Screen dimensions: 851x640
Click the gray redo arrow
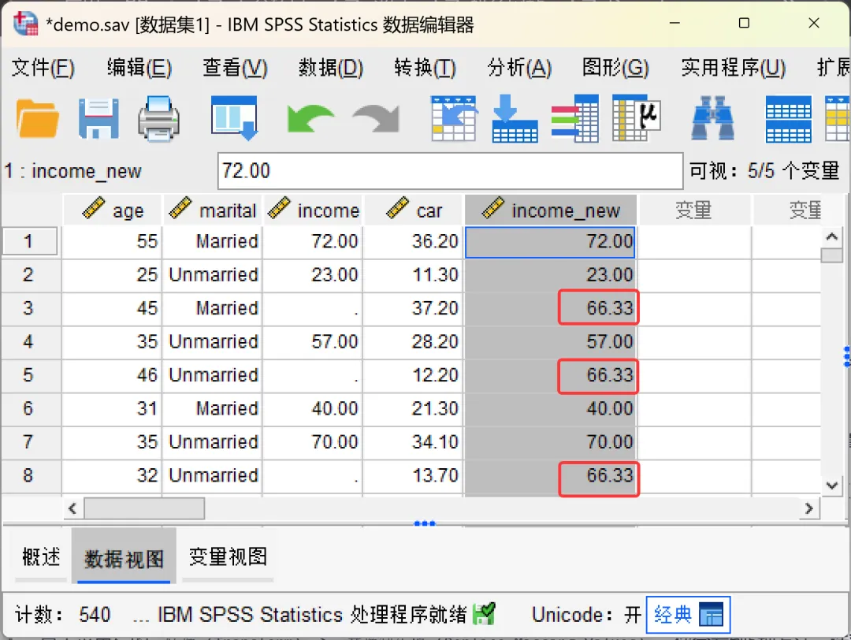tap(376, 118)
